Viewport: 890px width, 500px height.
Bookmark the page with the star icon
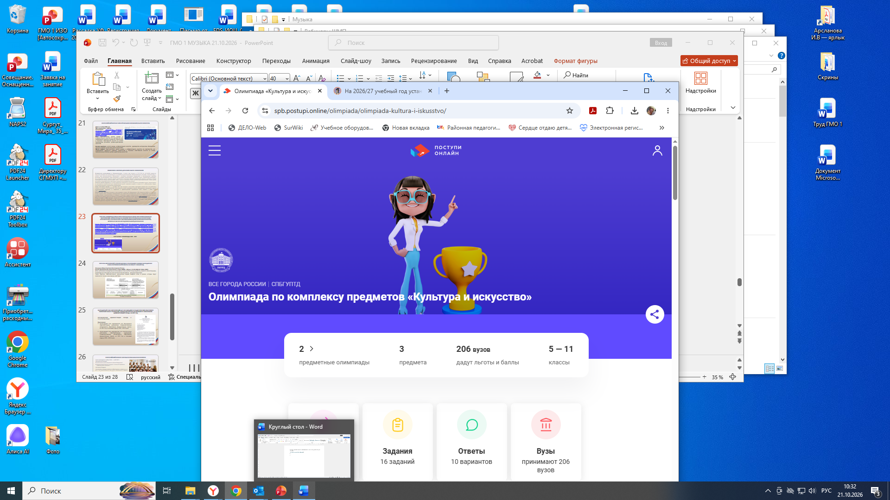[x=570, y=111]
